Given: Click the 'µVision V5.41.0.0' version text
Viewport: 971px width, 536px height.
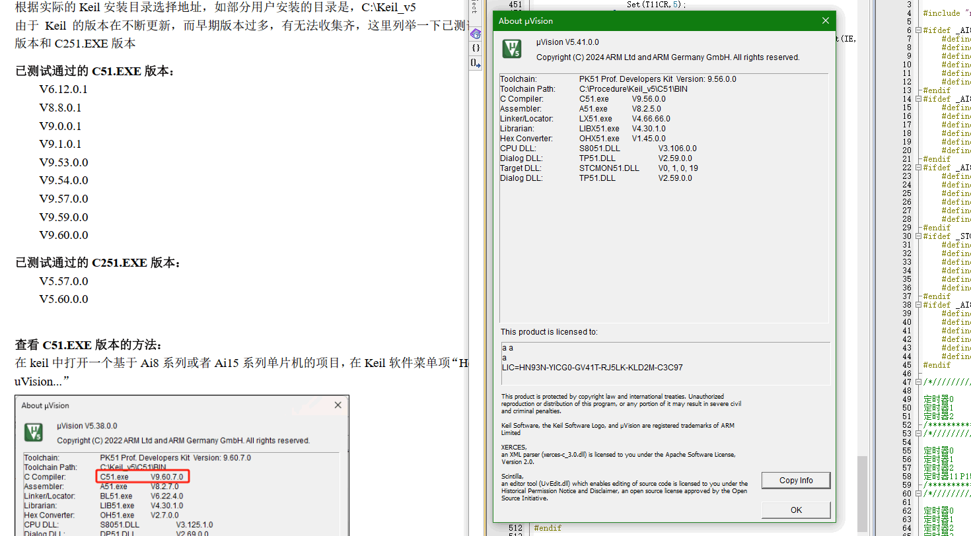Looking at the screenshot, I should 567,42.
